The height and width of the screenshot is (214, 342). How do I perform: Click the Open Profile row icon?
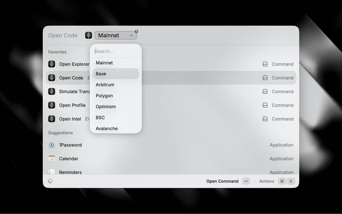(x=52, y=105)
